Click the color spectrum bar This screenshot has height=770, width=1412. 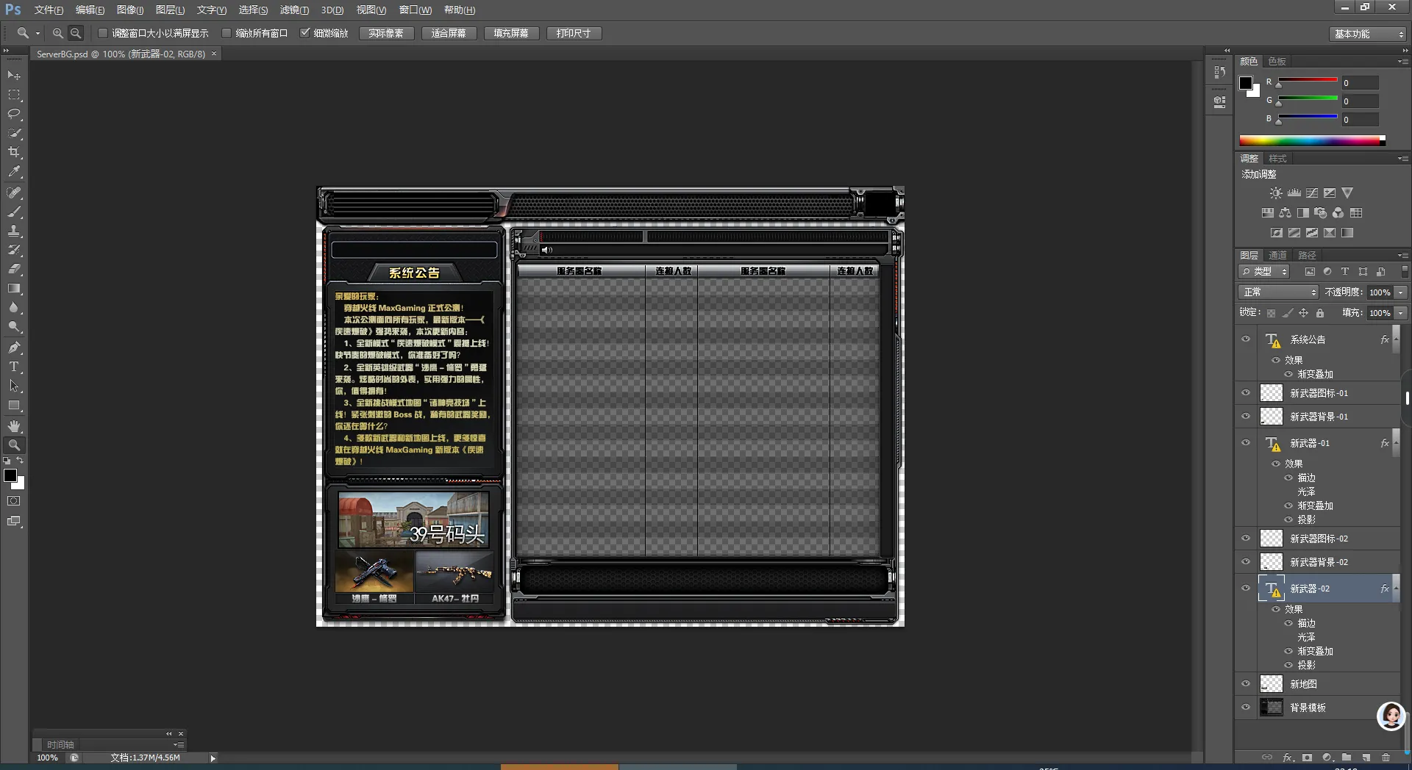click(1311, 140)
